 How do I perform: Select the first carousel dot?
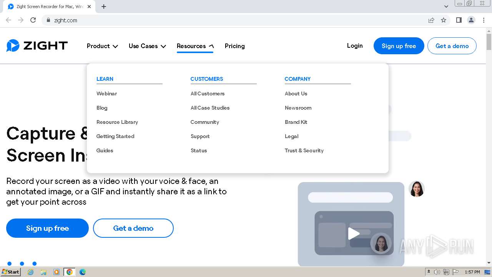click(10, 264)
